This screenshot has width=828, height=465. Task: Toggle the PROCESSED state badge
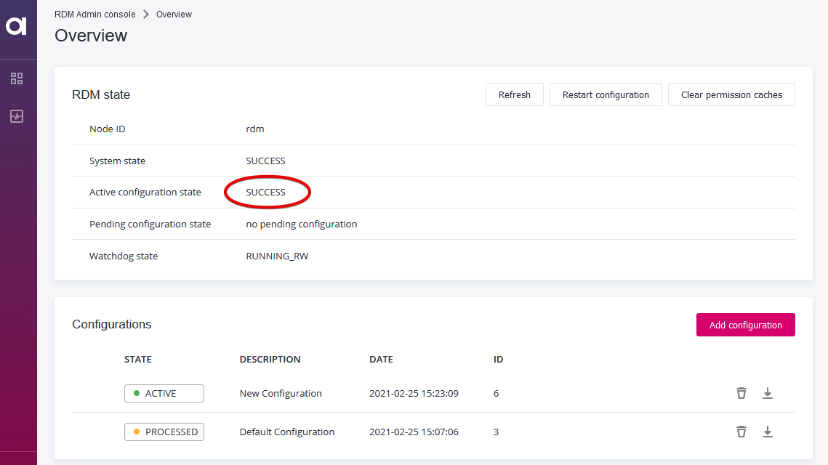(164, 432)
